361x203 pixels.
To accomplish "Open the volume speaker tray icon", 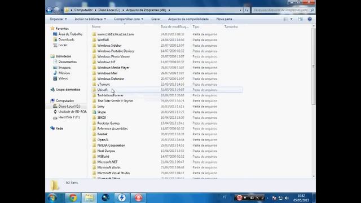I will (287, 198).
